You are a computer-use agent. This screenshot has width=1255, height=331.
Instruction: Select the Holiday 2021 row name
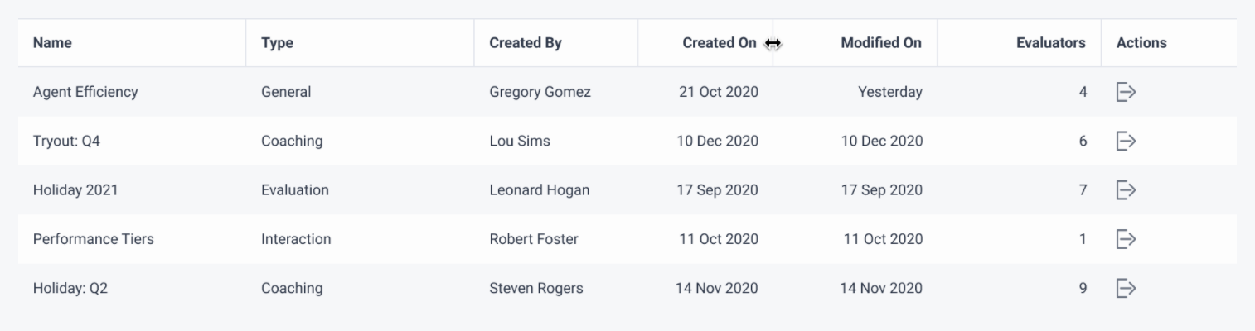click(75, 190)
